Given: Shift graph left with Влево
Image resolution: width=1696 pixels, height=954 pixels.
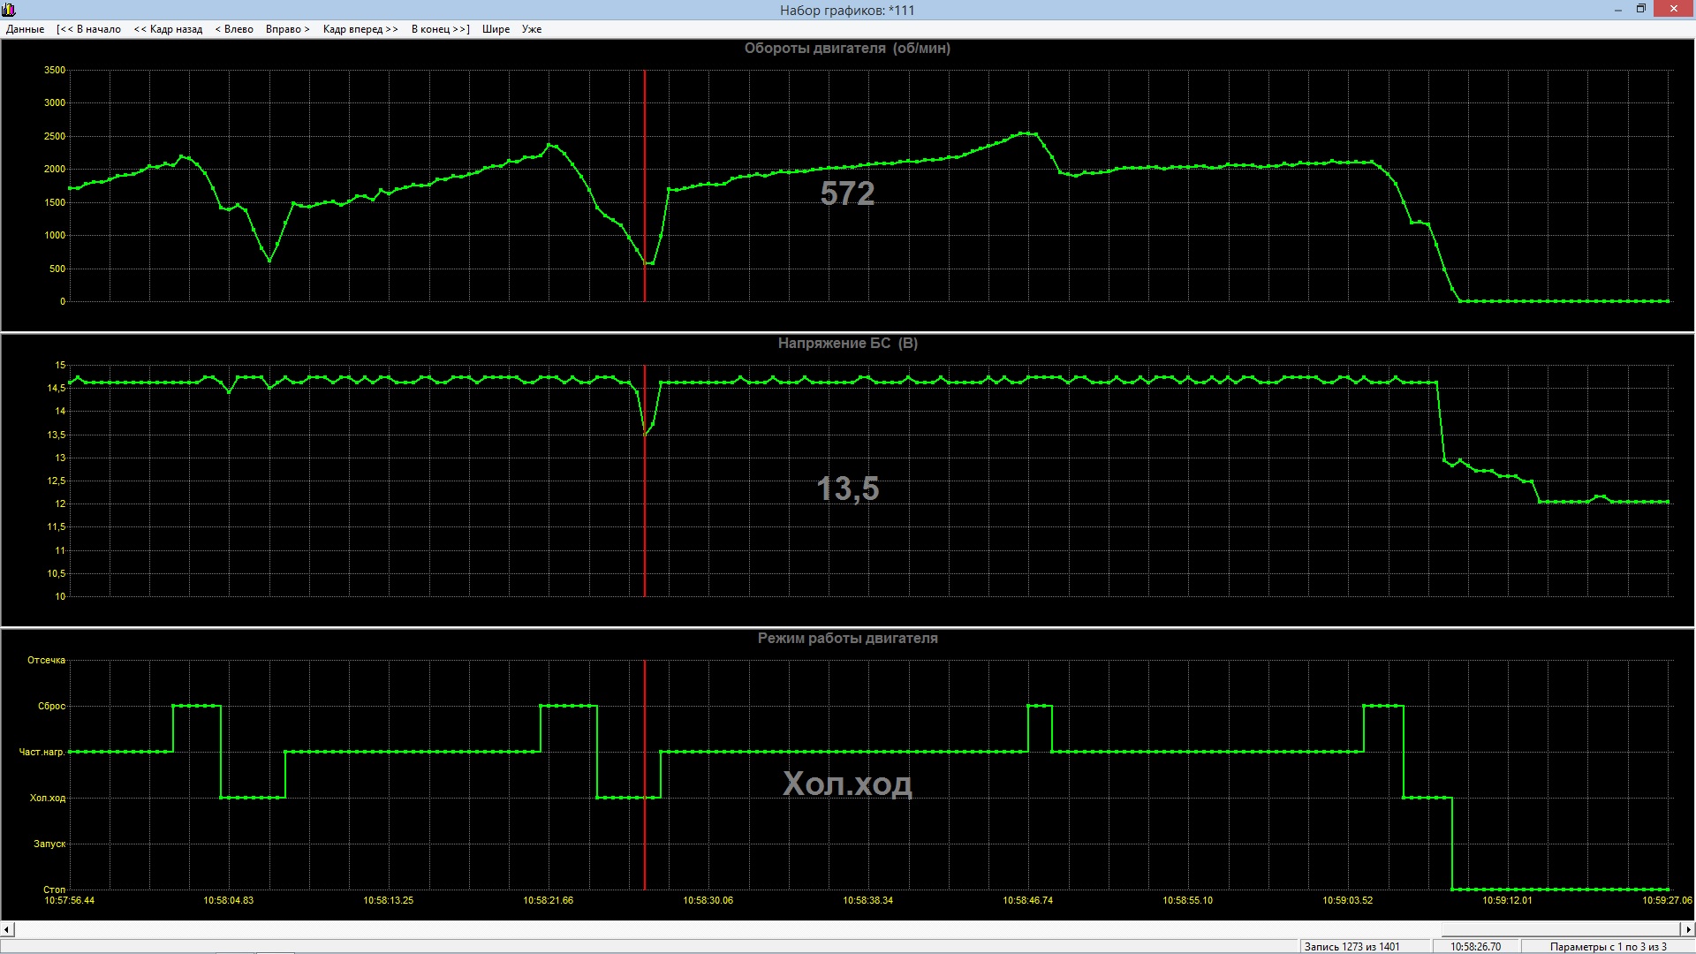Looking at the screenshot, I should click(x=234, y=29).
